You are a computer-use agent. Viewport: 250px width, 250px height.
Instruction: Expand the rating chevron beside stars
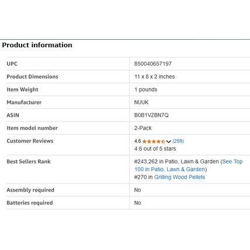click(x=168, y=141)
